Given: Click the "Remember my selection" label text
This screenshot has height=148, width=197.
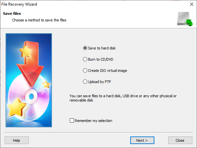Looking at the screenshot, I should [94, 121].
